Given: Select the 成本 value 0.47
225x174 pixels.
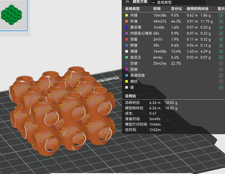Looking at the screenshot, I should pyautogui.click(x=153, y=113).
